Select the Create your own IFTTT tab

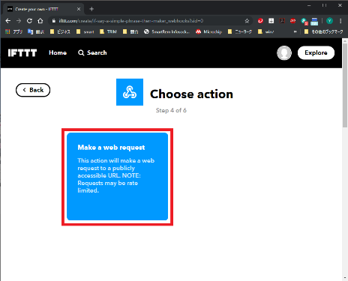43,9
